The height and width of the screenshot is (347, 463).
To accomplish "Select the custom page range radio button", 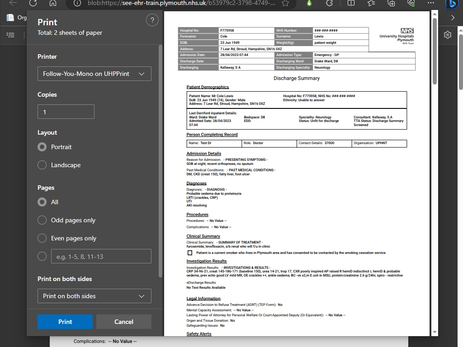I will coord(42,257).
